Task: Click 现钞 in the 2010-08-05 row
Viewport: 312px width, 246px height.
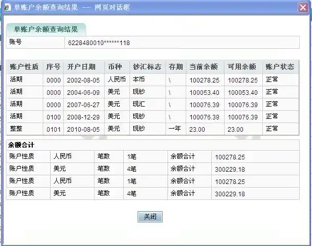Action: [x=139, y=129]
